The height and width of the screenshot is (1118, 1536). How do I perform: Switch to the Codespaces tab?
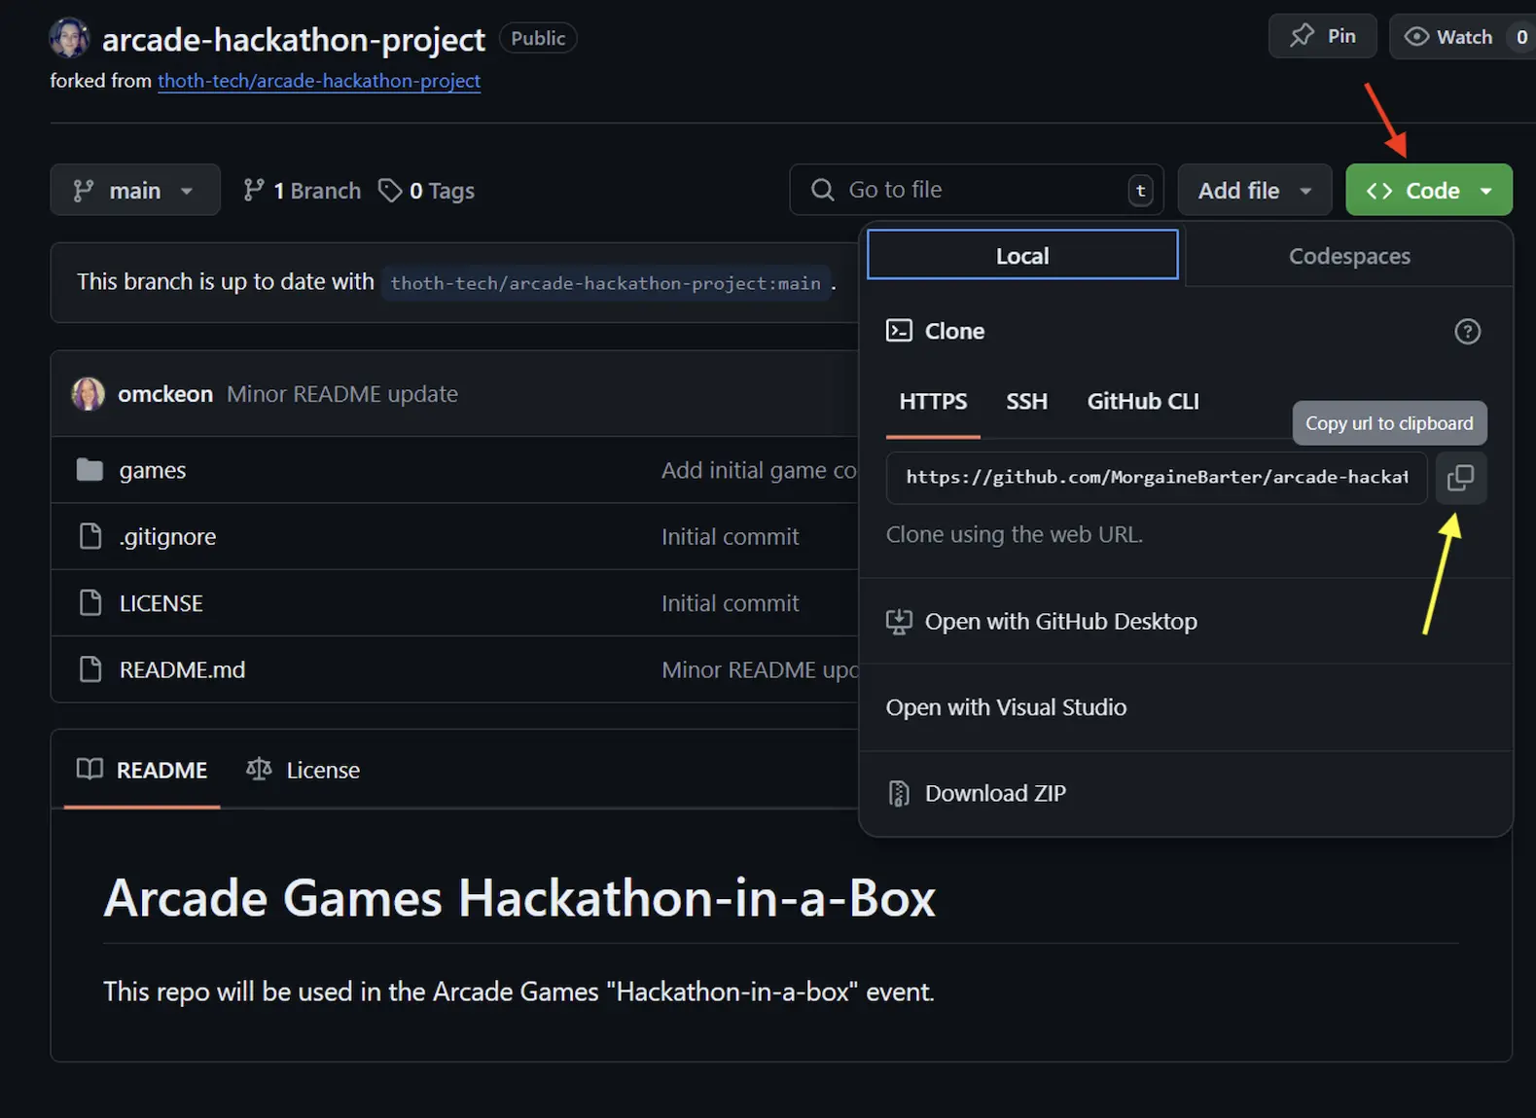point(1349,256)
